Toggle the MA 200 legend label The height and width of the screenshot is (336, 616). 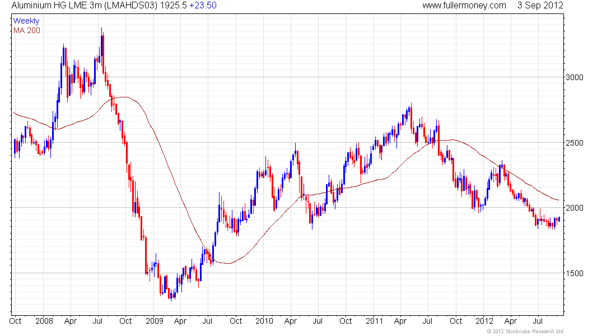click(x=27, y=30)
